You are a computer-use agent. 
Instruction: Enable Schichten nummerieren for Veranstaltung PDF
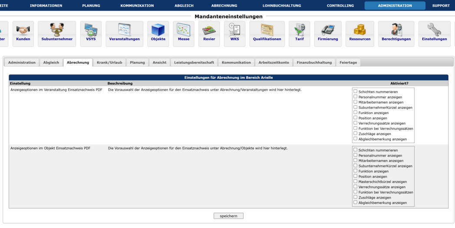(x=356, y=91)
